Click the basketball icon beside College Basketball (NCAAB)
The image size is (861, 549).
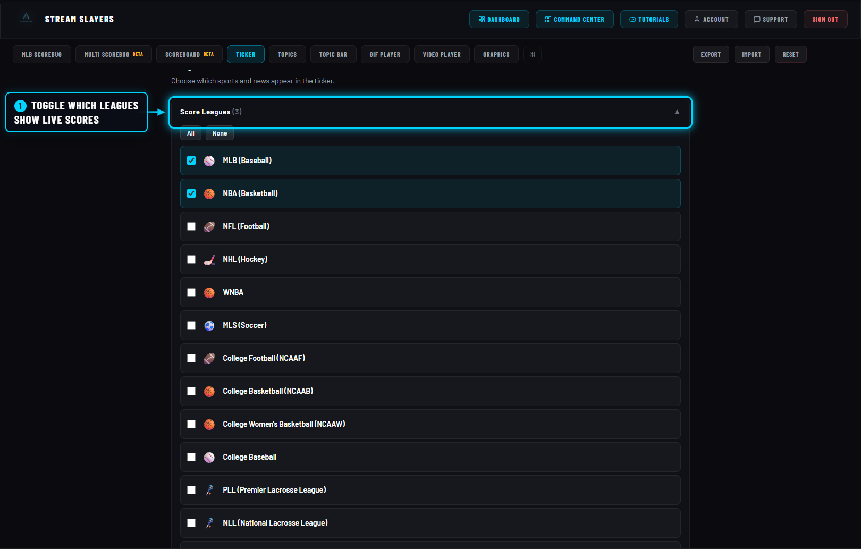(x=209, y=391)
